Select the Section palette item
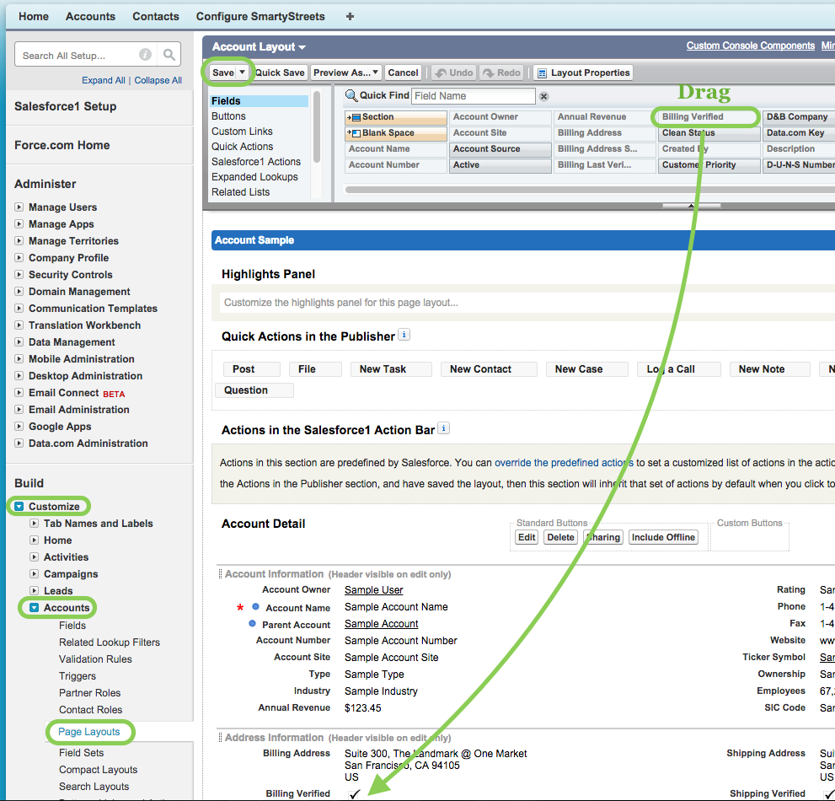This screenshot has width=835, height=801. 395,117
